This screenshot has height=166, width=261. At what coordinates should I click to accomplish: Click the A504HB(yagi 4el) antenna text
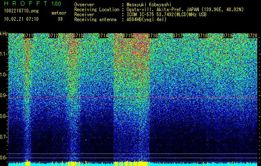(x=146, y=20)
